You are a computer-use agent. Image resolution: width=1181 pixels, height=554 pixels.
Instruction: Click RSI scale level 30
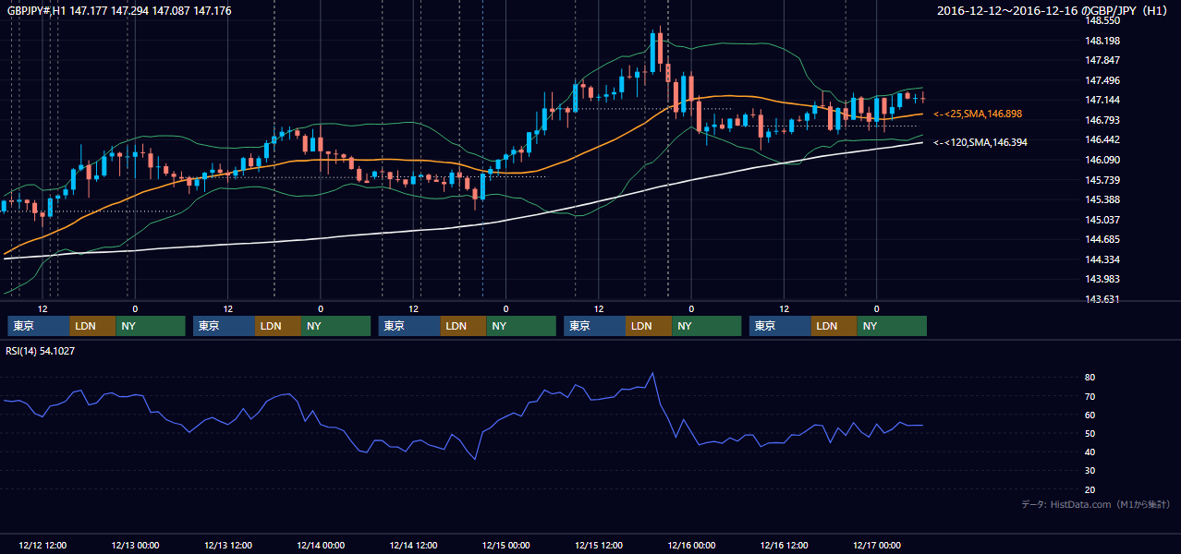[1090, 471]
